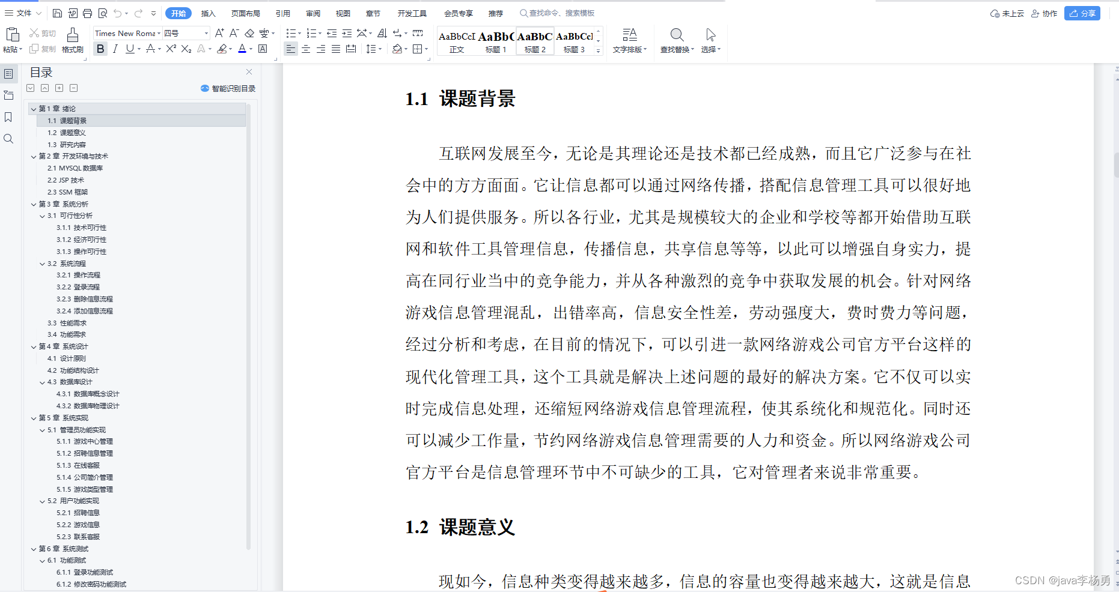Expand the styles gallery more arrow
This screenshot has width=1119, height=592.
(x=598, y=51)
